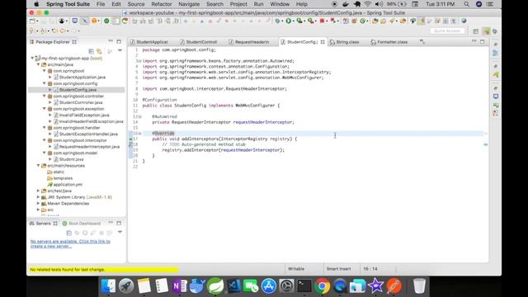Open Package Explorer view menu triangle
The width and height of the screenshot is (528, 297).
pos(120,51)
